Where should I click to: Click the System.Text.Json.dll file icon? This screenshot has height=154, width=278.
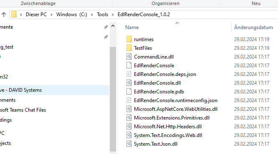129,144
